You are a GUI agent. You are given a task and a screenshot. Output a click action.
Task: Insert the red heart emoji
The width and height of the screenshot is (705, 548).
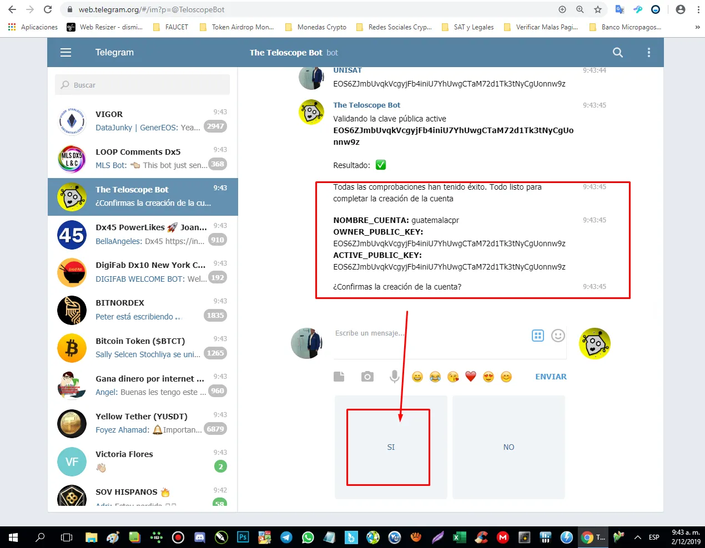(x=471, y=377)
